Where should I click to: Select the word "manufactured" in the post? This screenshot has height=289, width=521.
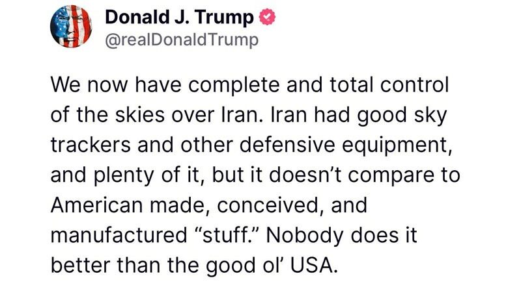pos(119,235)
